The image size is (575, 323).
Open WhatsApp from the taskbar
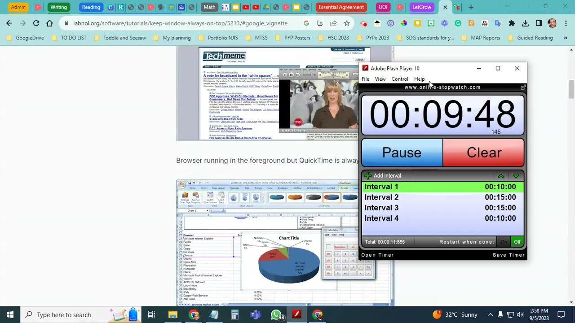click(277, 314)
